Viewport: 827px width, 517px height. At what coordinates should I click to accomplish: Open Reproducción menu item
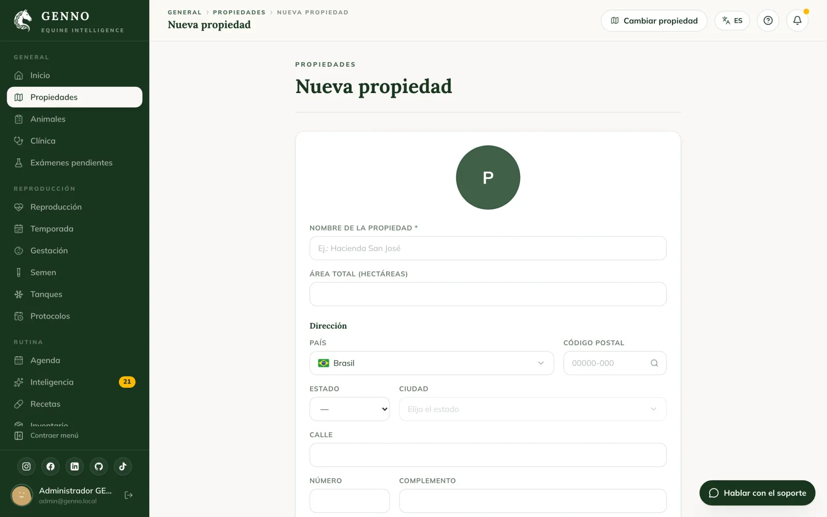click(74, 207)
